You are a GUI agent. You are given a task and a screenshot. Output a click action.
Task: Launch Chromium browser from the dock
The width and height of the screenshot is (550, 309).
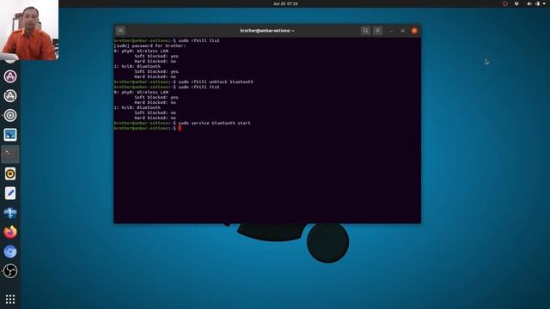(x=10, y=251)
